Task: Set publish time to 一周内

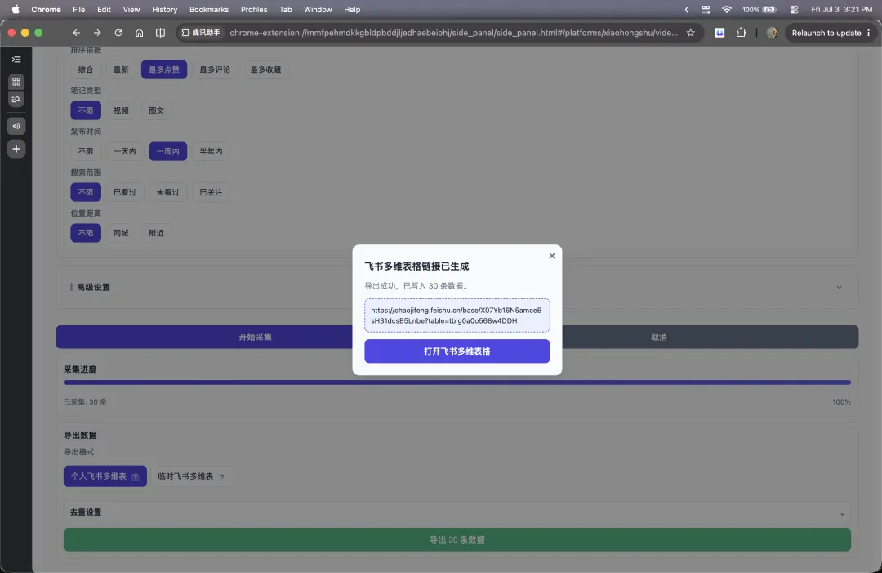Action: [168, 151]
